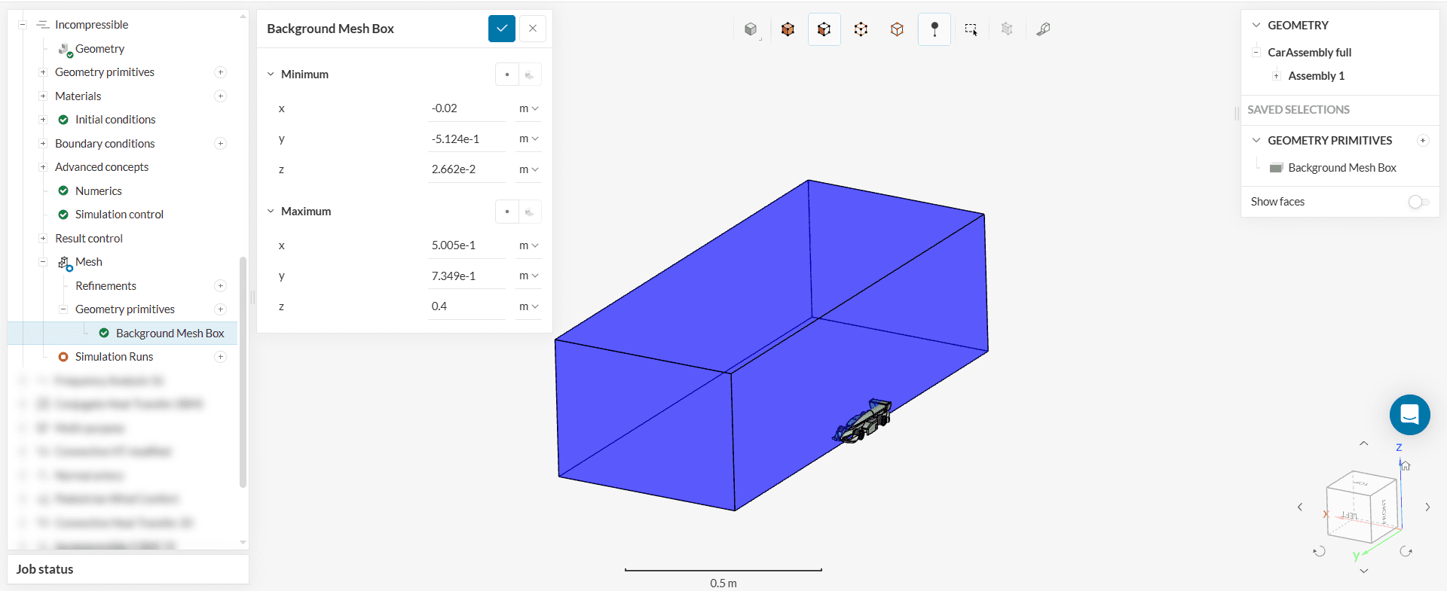Collapse the GEOMETRY section
Viewport: 1447px width, 591px height.
1256,26
